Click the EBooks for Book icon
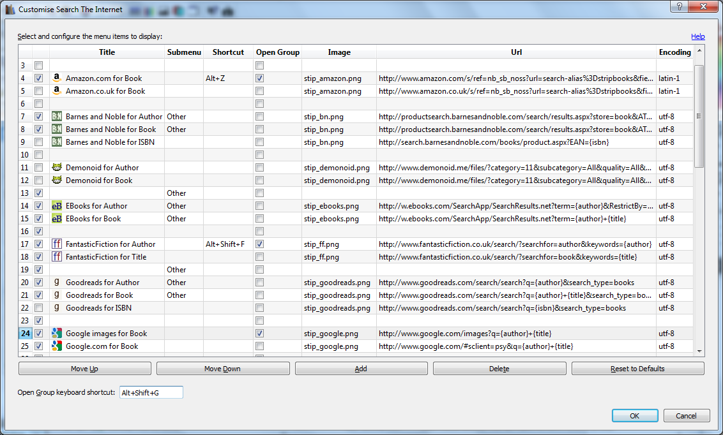 [x=57, y=219]
